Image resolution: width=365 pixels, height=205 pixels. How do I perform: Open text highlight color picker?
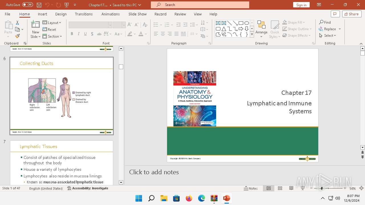130,34
